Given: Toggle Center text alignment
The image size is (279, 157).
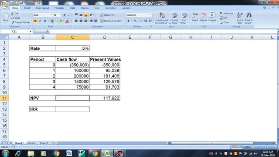Looking at the screenshot, I should coord(81,21).
